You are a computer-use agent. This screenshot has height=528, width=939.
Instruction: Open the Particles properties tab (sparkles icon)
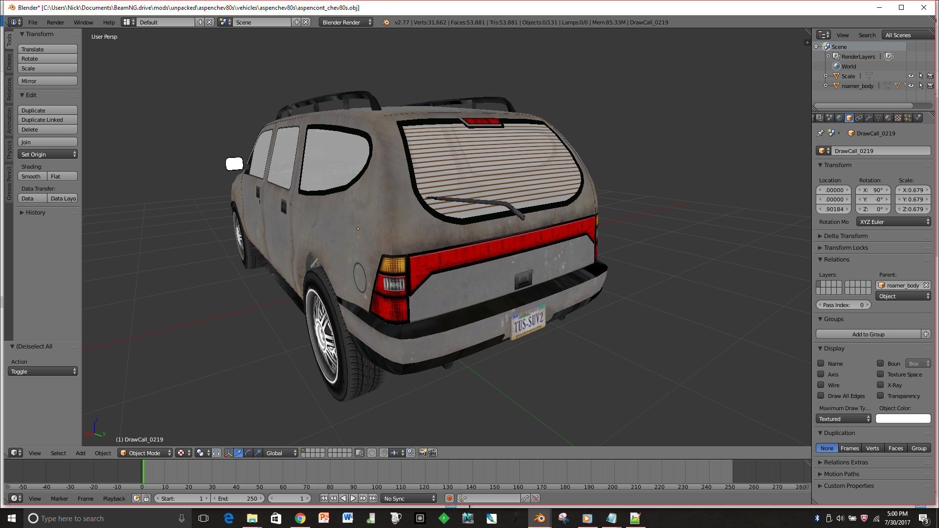[908, 118]
